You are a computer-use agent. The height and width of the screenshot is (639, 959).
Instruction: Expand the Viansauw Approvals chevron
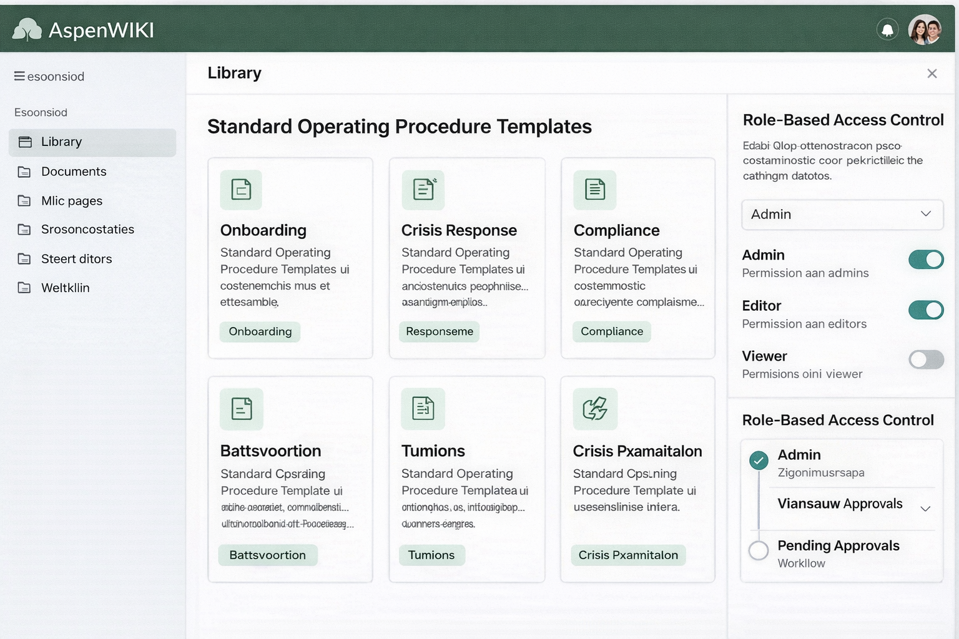925,509
